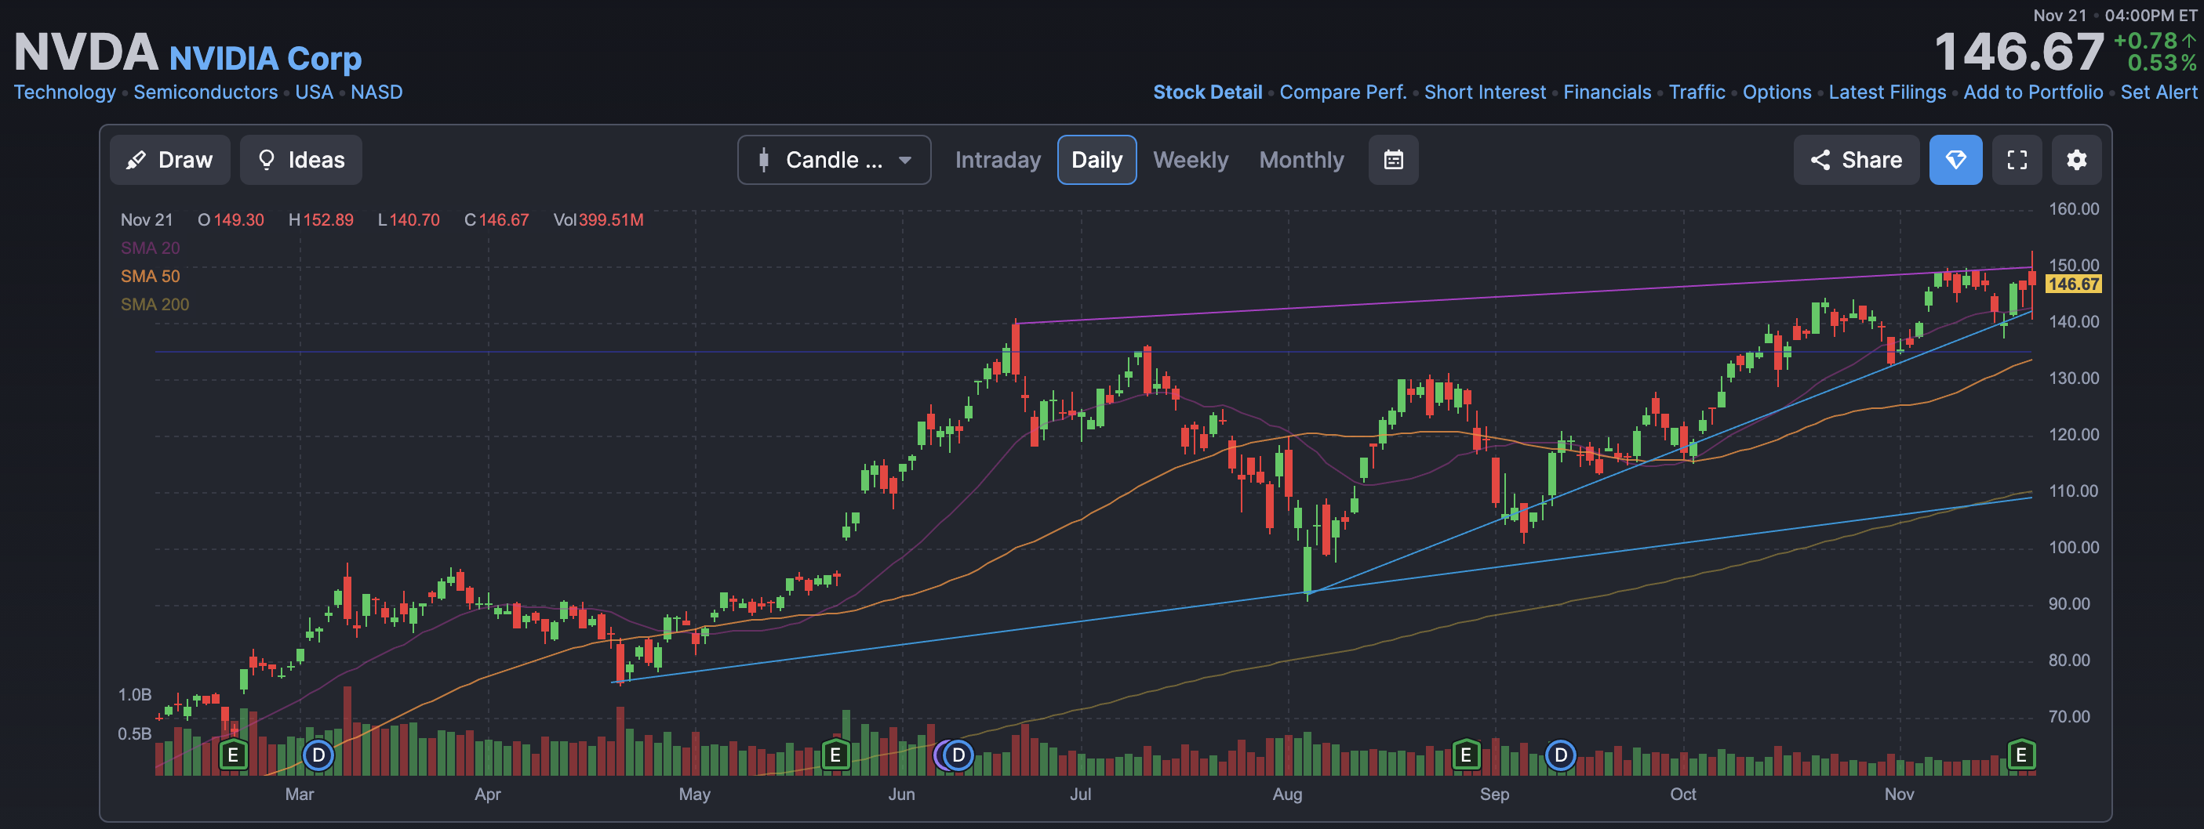This screenshot has width=2204, height=829.
Task: Share this chart
Action: (1856, 160)
